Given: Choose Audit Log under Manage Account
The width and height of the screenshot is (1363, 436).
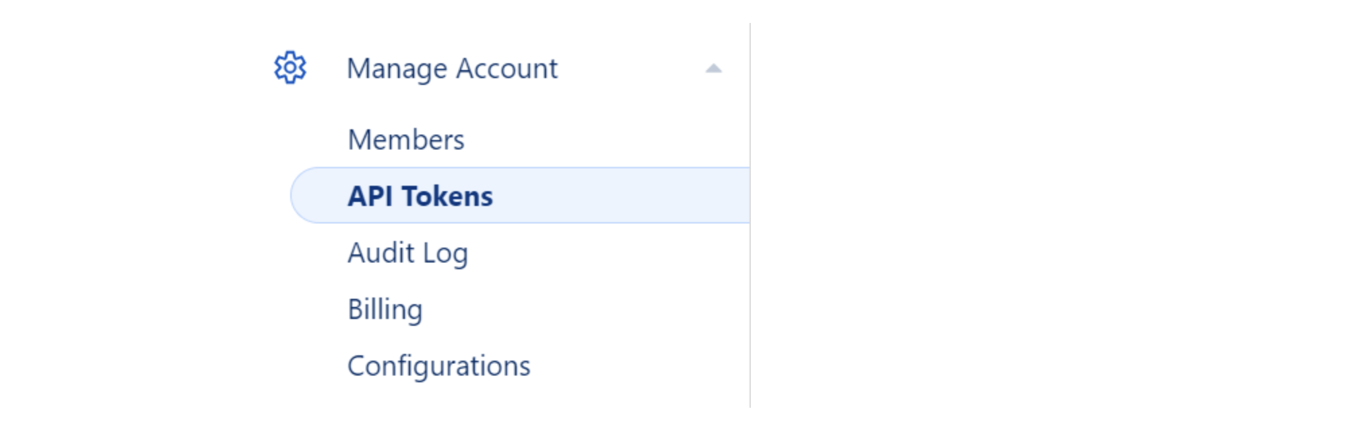Looking at the screenshot, I should pyautogui.click(x=407, y=253).
